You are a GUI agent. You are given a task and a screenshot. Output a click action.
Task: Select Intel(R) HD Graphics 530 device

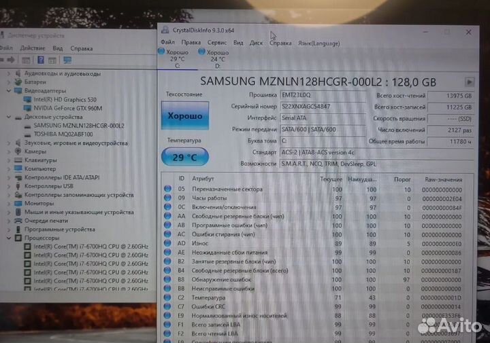(65, 99)
